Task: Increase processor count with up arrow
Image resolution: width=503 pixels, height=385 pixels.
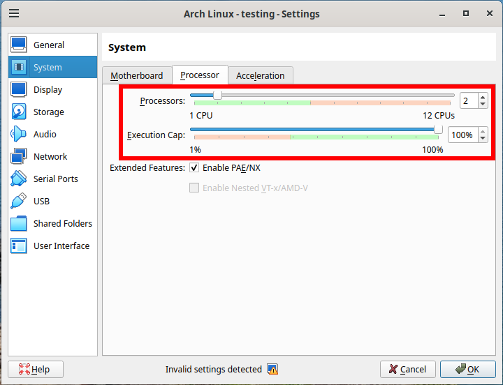Action: 483,98
